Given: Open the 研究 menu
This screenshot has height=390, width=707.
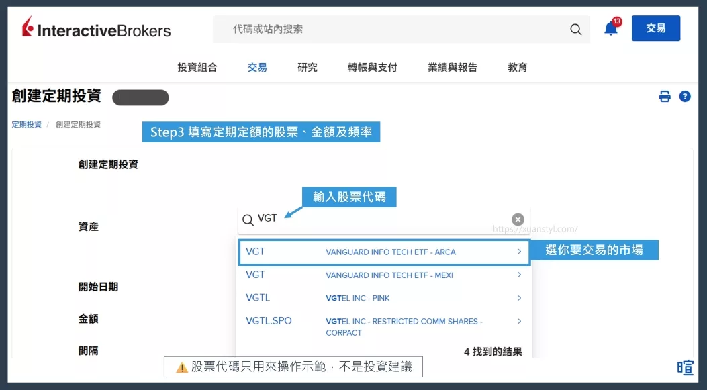Looking at the screenshot, I should pos(308,67).
